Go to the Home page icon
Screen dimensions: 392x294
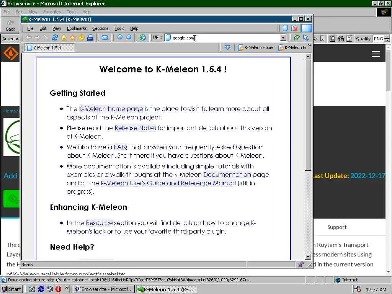[x=64, y=38]
